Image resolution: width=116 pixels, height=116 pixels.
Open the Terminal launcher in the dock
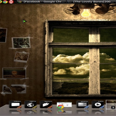15,104
